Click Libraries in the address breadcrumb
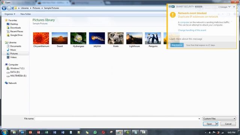The width and height of the screenshot is (240, 135). [25, 8]
